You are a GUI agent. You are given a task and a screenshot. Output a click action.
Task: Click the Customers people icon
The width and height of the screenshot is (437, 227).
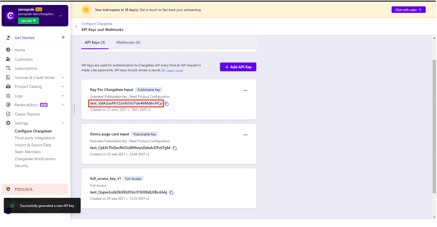point(8,59)
